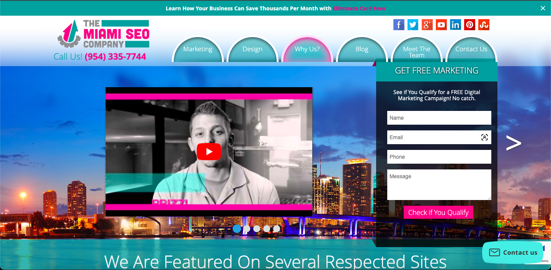Select the third slider dot
This screenshot has height=270, width=551.
point(257,229)
